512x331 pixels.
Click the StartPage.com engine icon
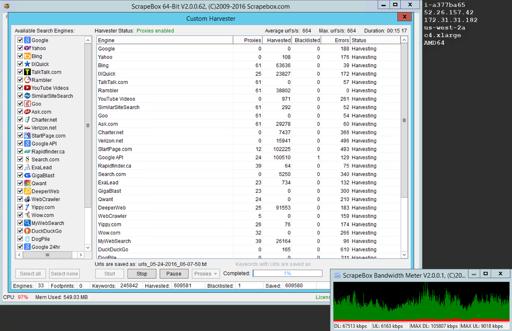(27, 135)
